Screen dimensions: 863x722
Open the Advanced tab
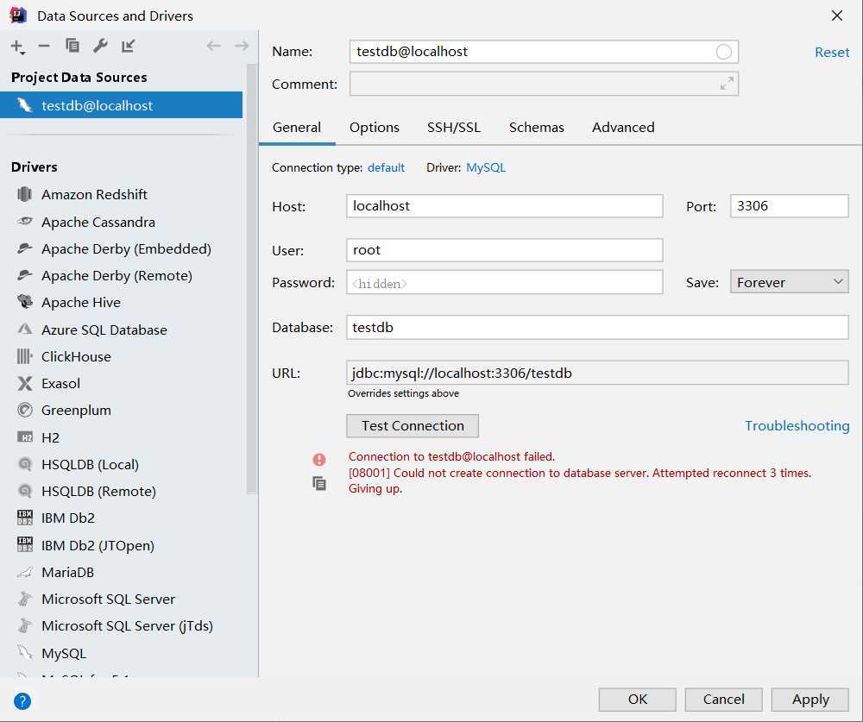[623, 127]
